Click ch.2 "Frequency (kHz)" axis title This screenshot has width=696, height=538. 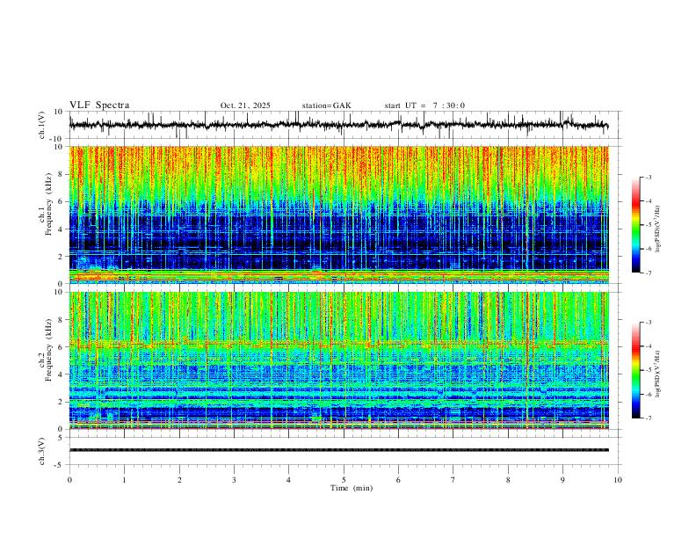coord(48,348)
